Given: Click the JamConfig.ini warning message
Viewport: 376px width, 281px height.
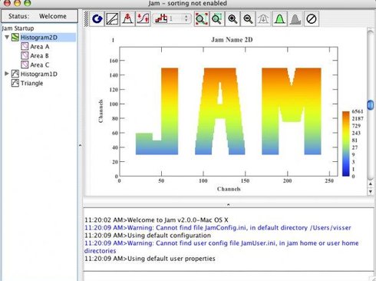Looking at the screenshot, I should click(x=218, y=228).
